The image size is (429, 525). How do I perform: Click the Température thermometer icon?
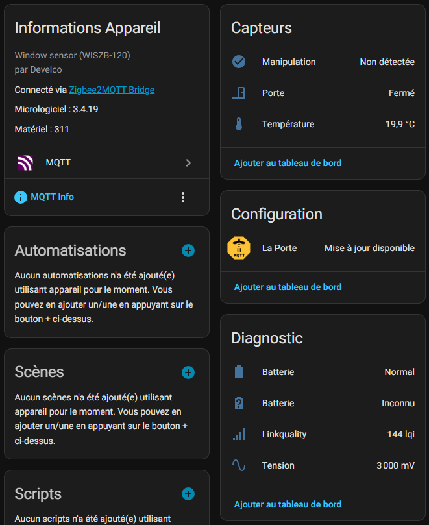point(239,124)
